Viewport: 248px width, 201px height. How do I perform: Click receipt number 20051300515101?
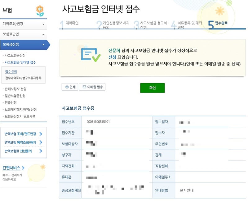tap(98, 122)
